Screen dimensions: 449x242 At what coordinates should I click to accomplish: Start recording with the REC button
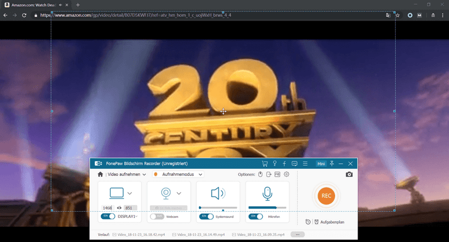(326, 196)
